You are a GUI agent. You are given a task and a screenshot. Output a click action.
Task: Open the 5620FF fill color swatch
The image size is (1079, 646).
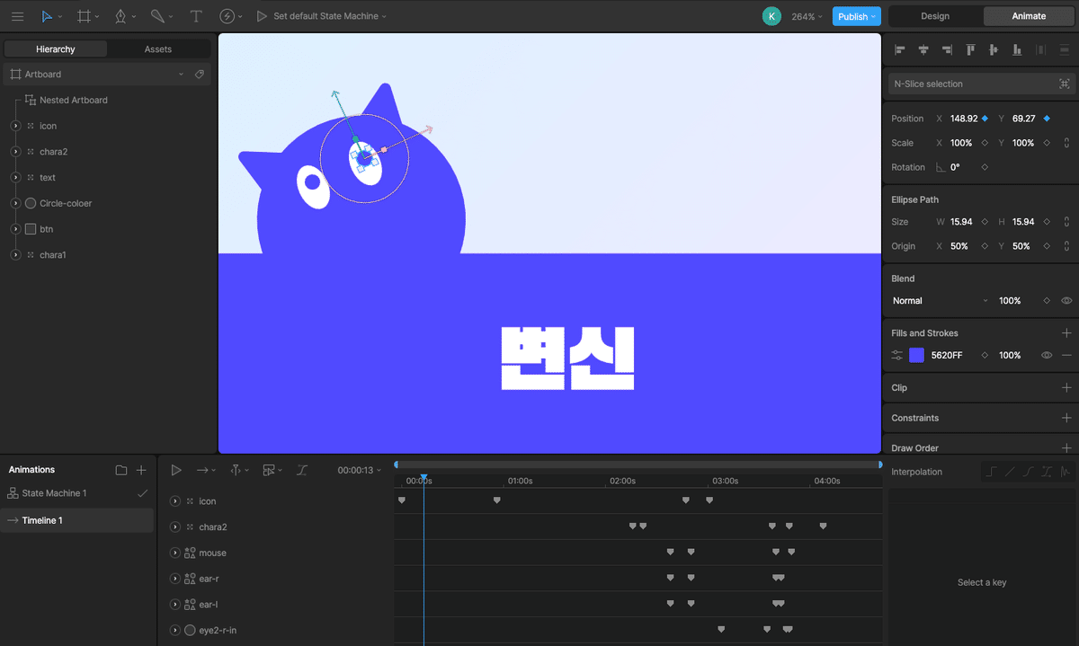[916, 356]
